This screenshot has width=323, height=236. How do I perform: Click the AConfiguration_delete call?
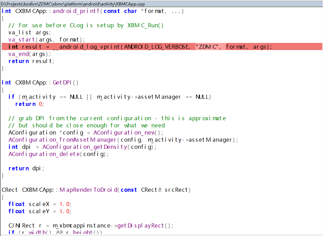[44, 154]
